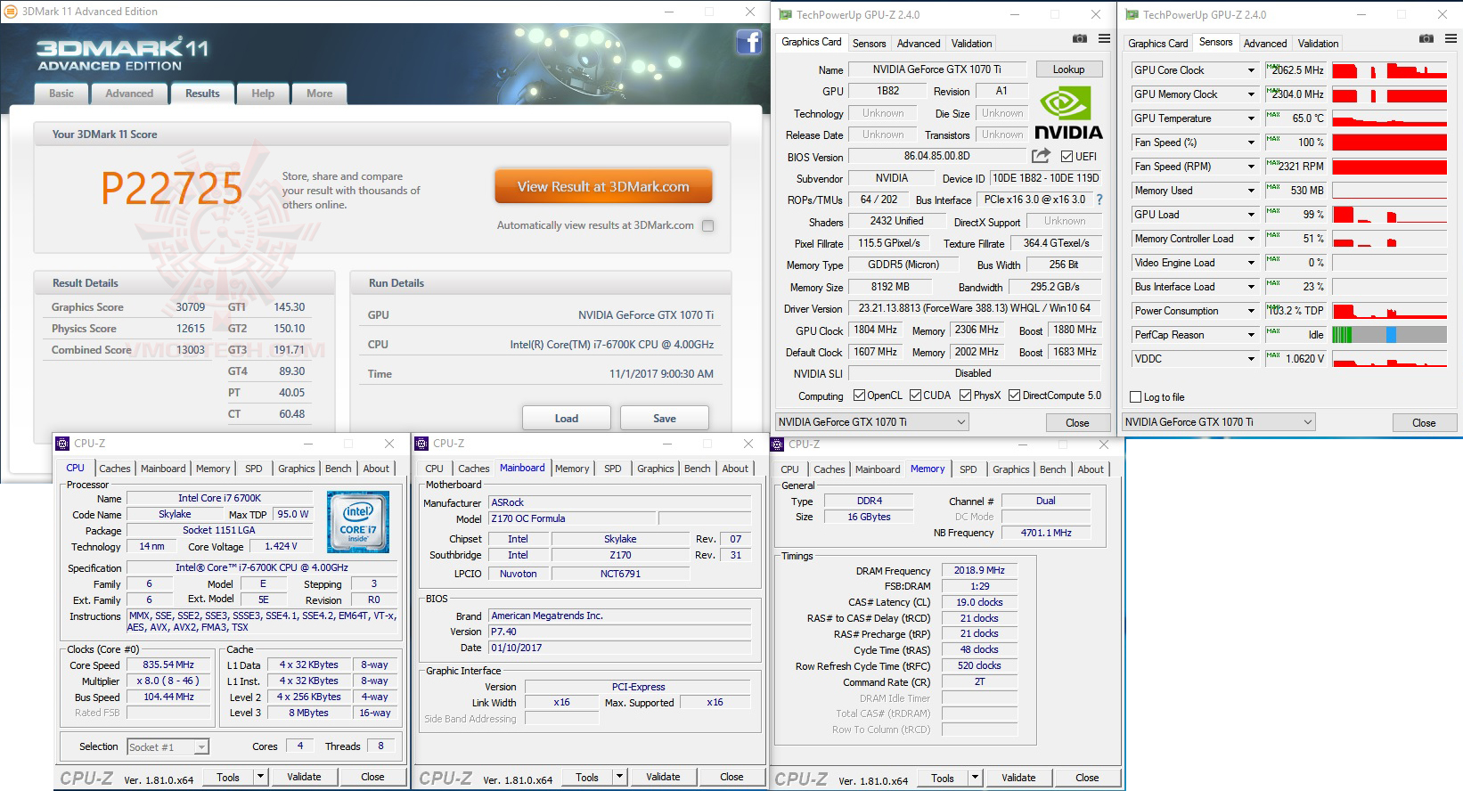1463x791 pixels.
Task: Click the Save button in 3DMark
Action: pos(665,419)
